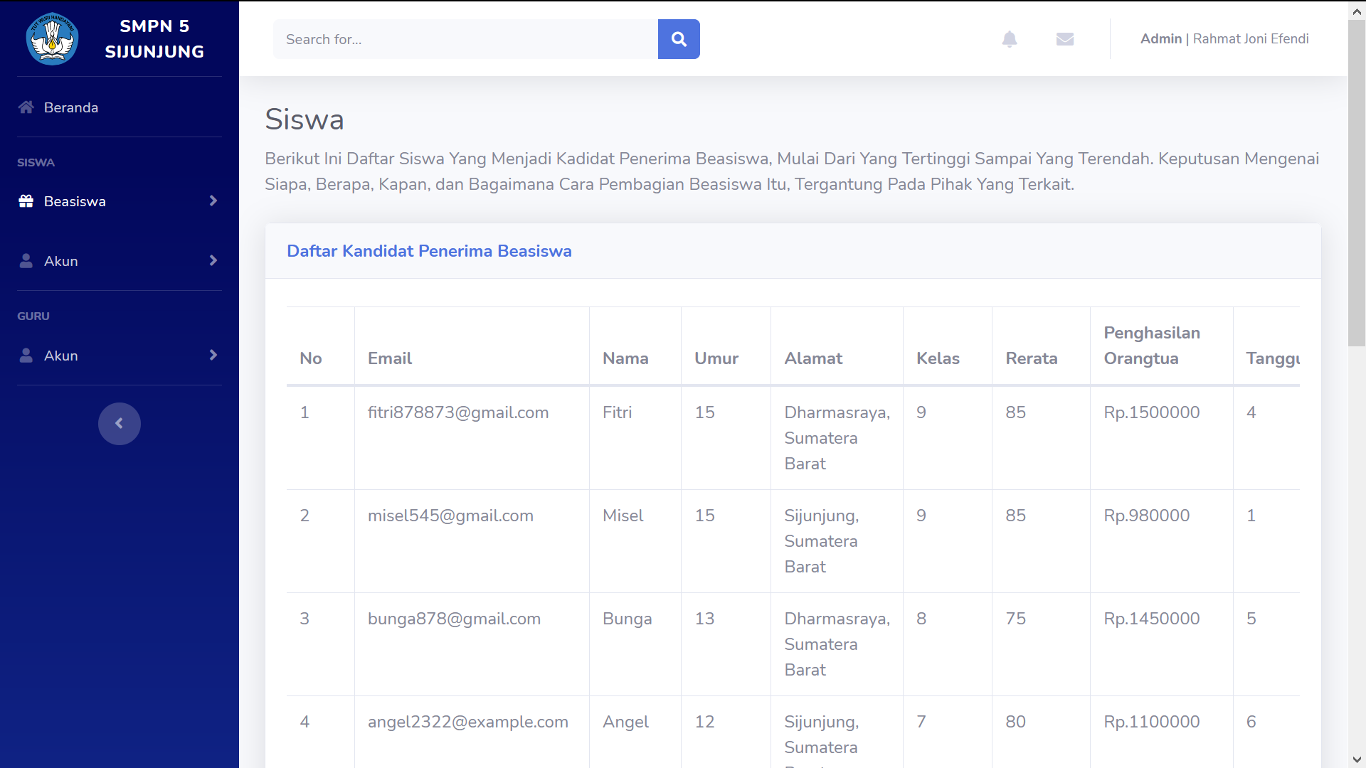Collapse the sidebar with the round toggle
Viewport: 1366px width, 768px height.
pyautogui.click(x=119, y=424)
